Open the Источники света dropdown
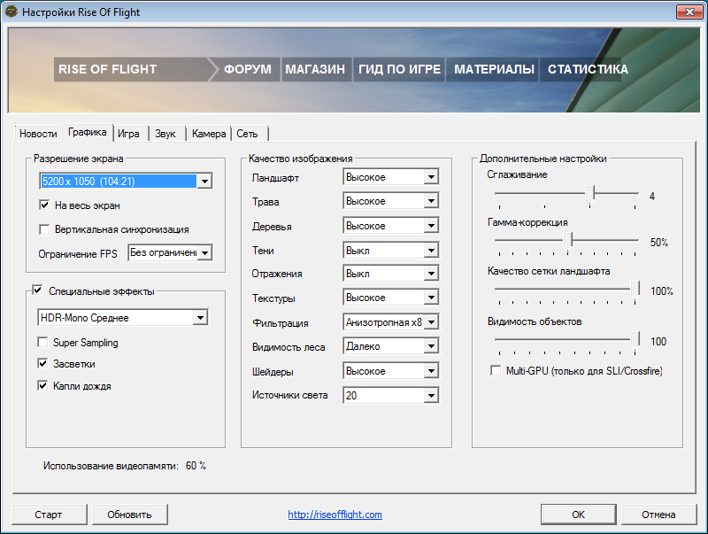This screenshot has height=534, width=708. click(x=390, y=395)
